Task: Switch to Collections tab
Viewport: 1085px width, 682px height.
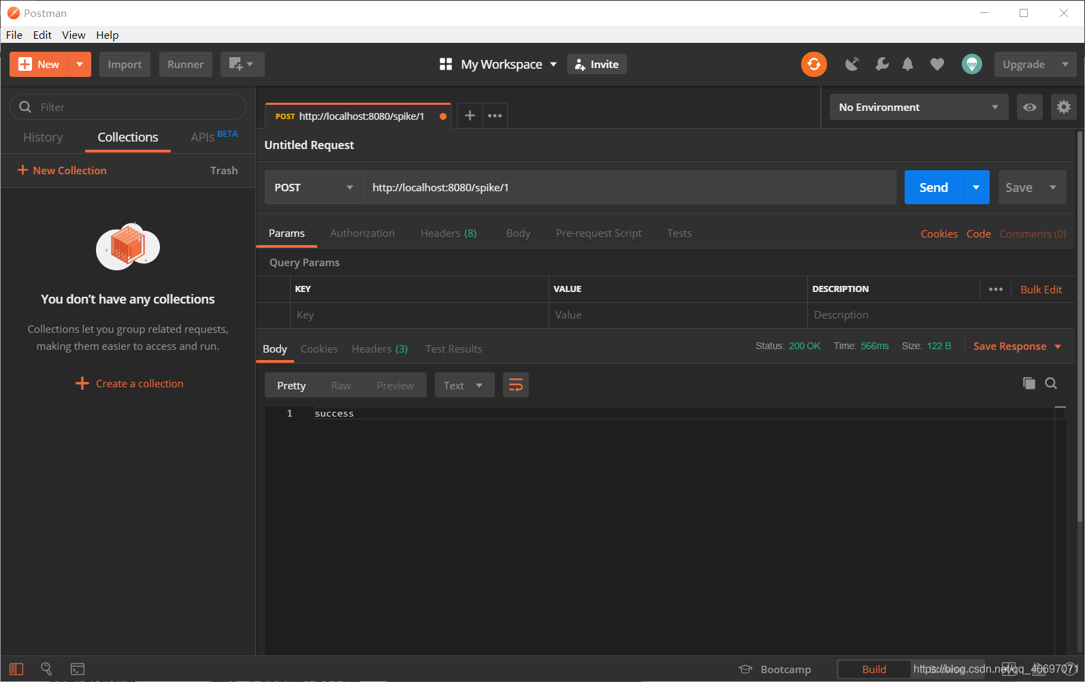Action: (128, 137)
